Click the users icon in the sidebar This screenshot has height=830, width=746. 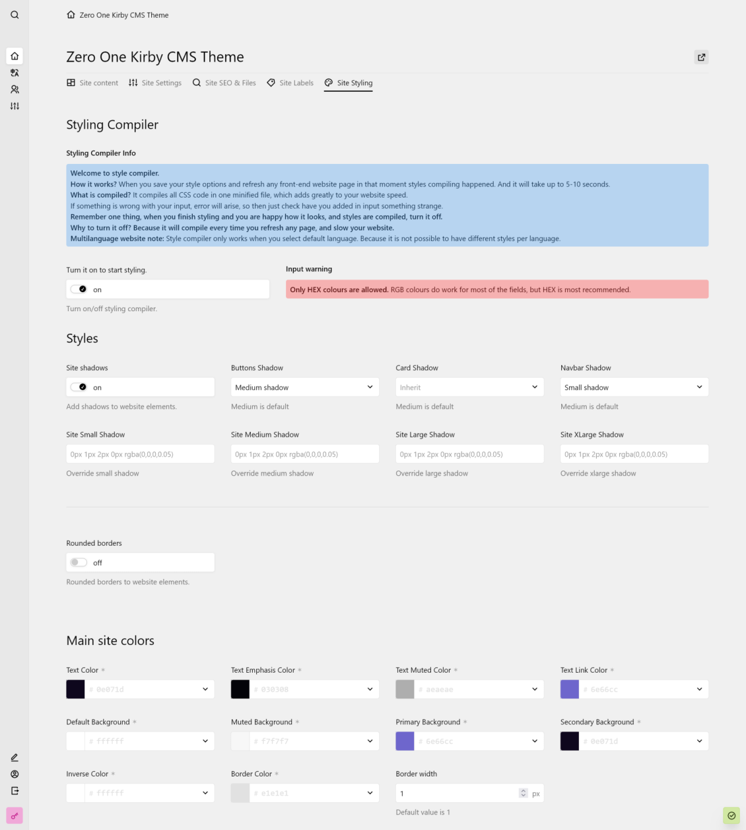(15, 89)
